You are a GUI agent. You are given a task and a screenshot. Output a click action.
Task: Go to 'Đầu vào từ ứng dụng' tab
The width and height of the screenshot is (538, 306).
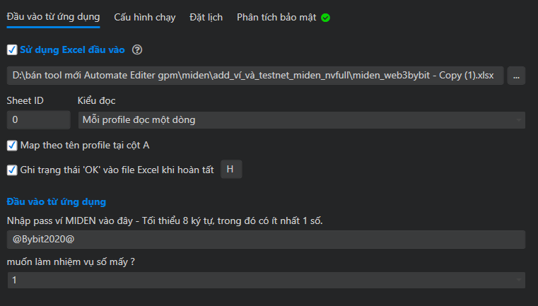[53, 17]
